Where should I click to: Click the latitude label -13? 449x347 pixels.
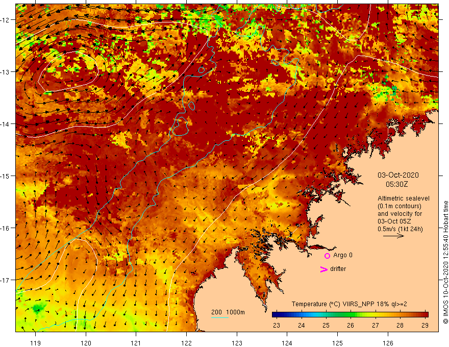click(x=5, y=72)
